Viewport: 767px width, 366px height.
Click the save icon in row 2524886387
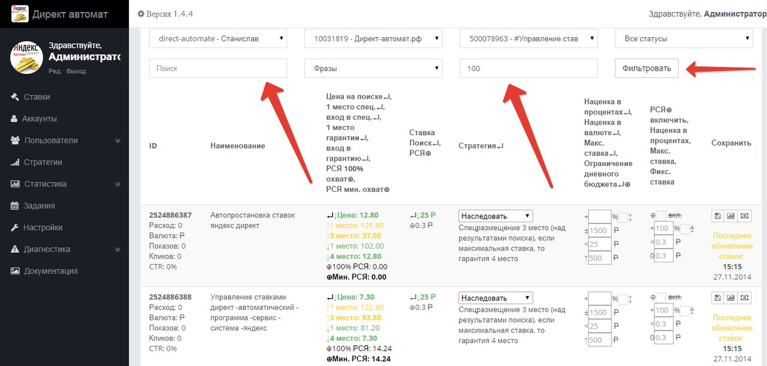[x=717, y=216]
